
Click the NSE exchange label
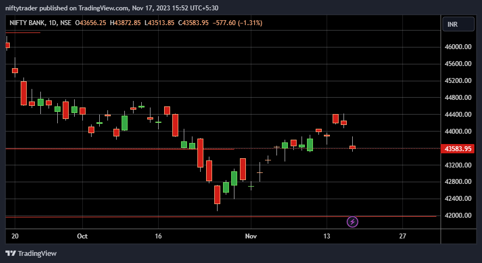coord(65,23)
